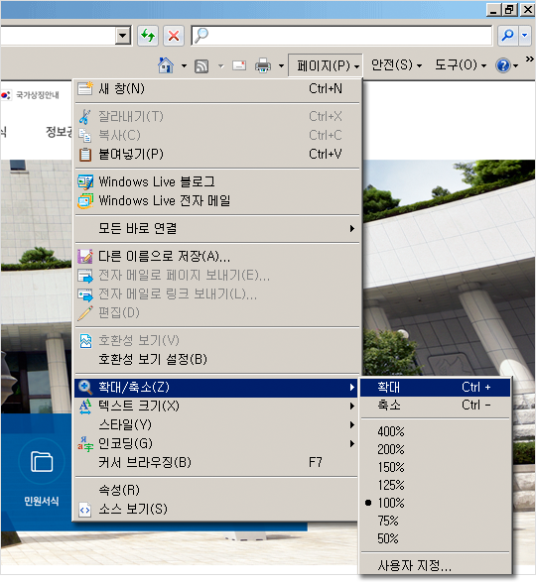Viewport: 536px width, 583px height.
Task: Open the RSS feeds icon
Action: (201, 66)
